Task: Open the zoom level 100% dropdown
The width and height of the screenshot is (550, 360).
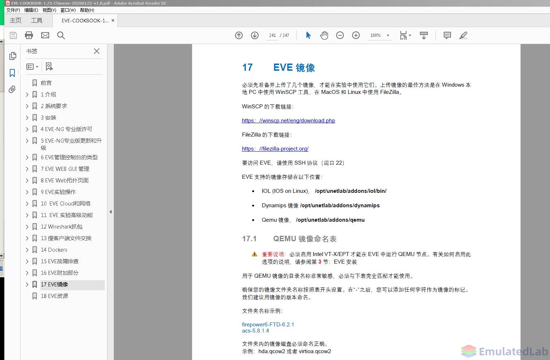Action: tap(388, 35)
